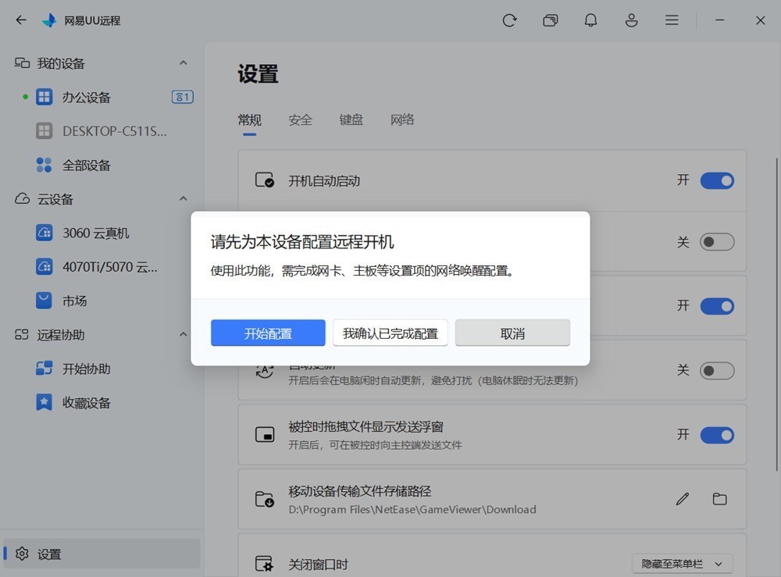Click the settings page vertical scrollbar
Viewport: 781px width, 577px height.
(776, 314)
